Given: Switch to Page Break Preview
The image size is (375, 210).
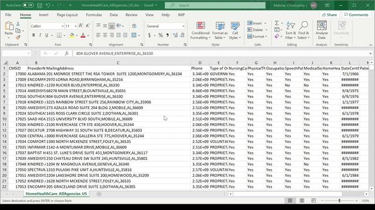Looking at the screenshot, I should (x=313, y=201).
